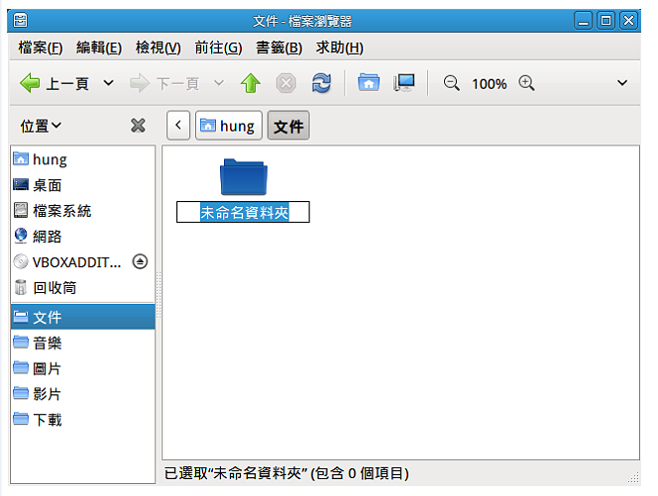Screen dimensions: 658x496
Task: Open the 書籤(B) menu
Action: pos(279,48)
